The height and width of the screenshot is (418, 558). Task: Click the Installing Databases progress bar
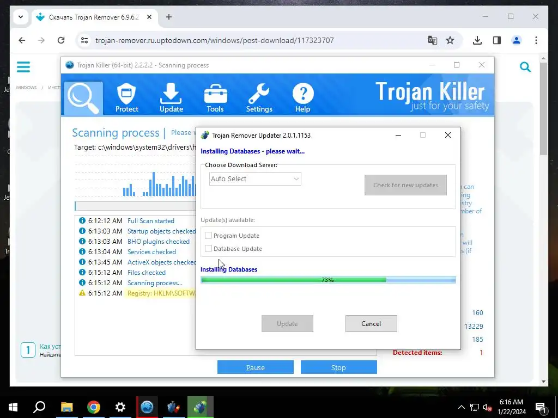[328, 280]
